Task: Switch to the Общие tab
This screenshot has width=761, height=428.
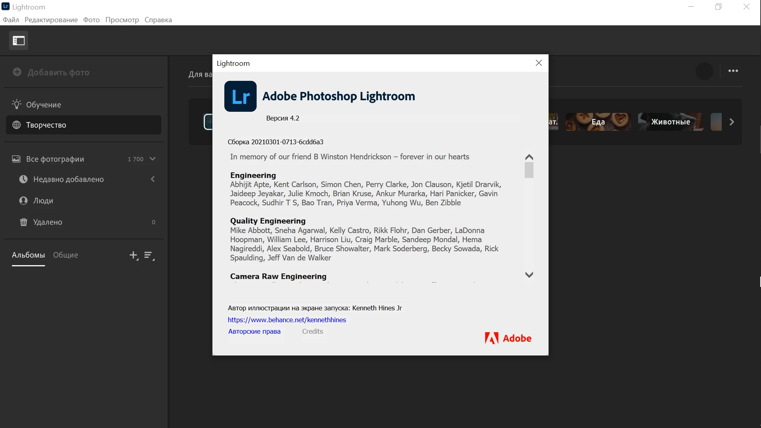Action: click(66, 255)
